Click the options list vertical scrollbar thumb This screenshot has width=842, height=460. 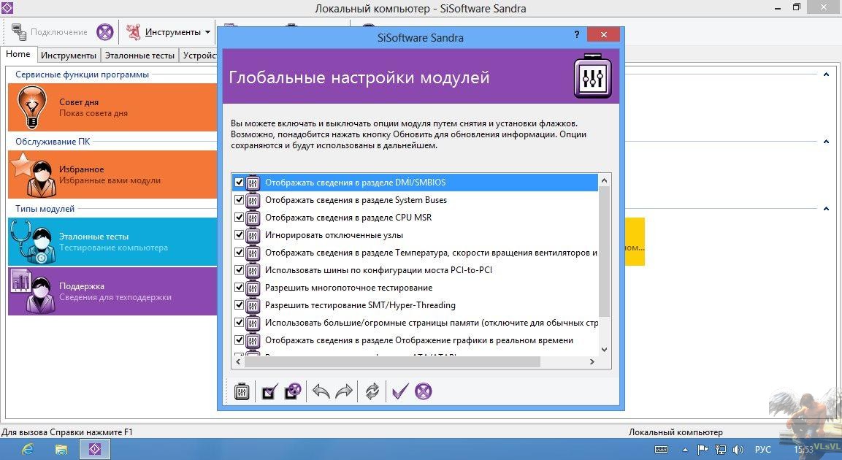[604, 252]
